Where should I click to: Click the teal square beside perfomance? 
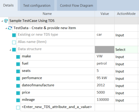[18, 79]
